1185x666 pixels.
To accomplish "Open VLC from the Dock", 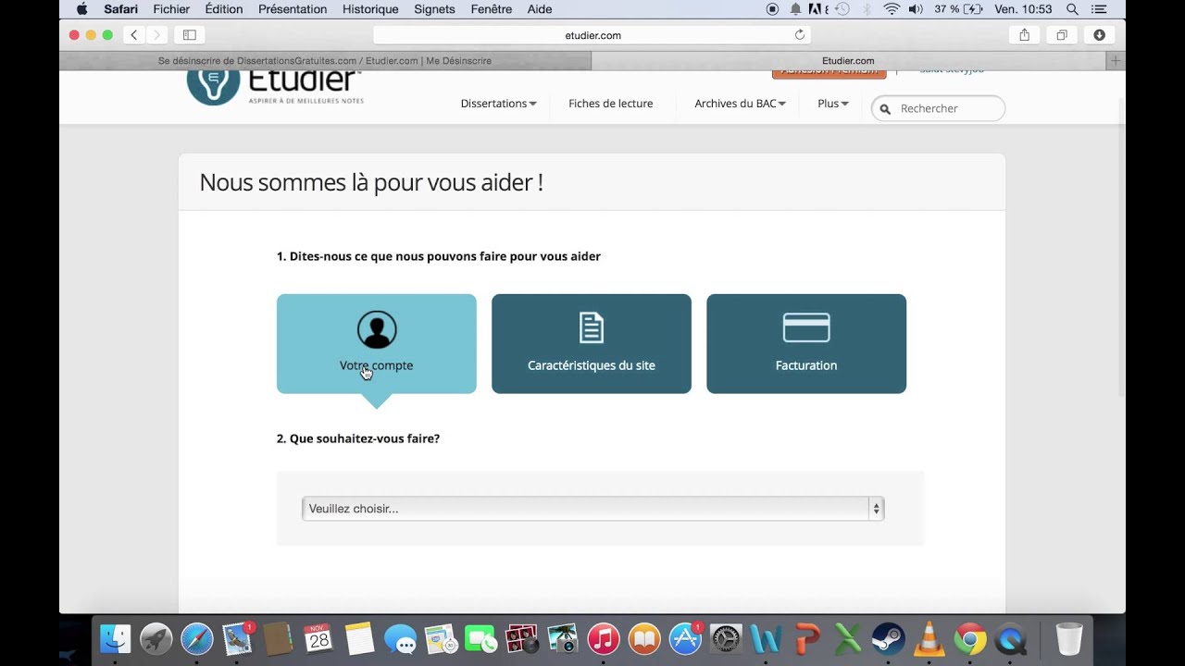I will pyautogui.click(x=929, y=639).
